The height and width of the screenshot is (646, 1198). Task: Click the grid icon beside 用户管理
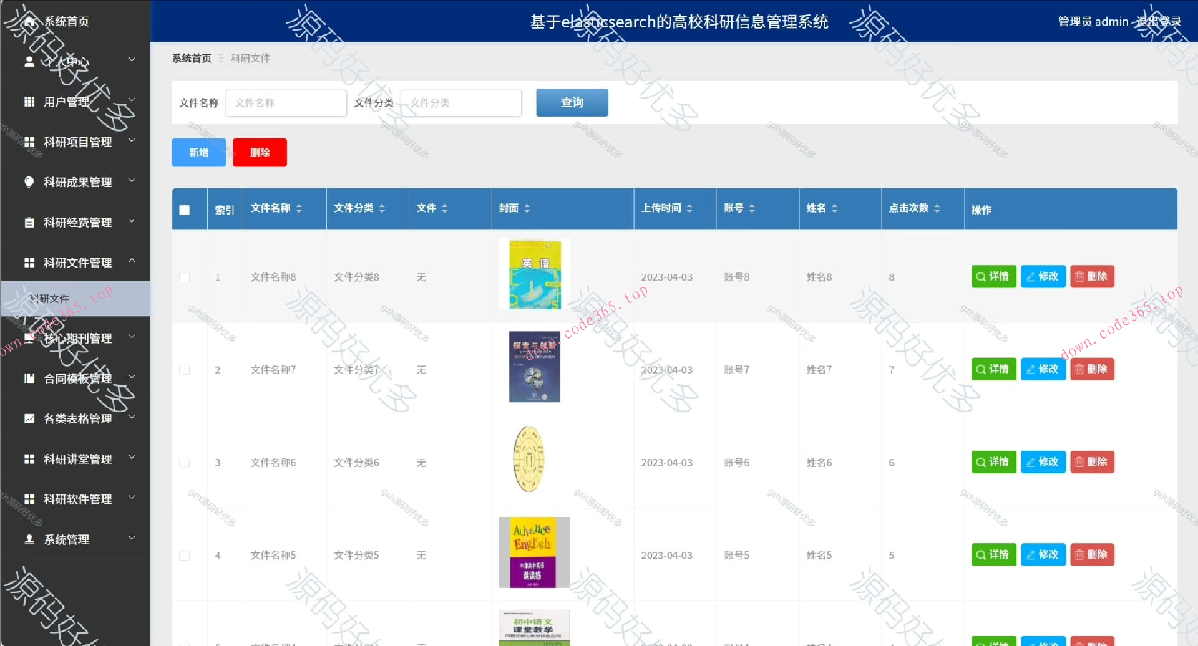pyautogui.click(x=29, y=101)
